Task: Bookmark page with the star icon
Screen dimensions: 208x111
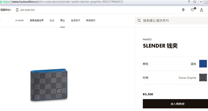Action: (195, 2)
